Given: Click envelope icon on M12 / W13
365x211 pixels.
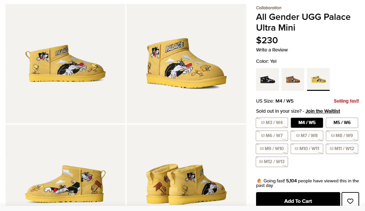Looking at the screenshot, I should [x=261, y=162].
